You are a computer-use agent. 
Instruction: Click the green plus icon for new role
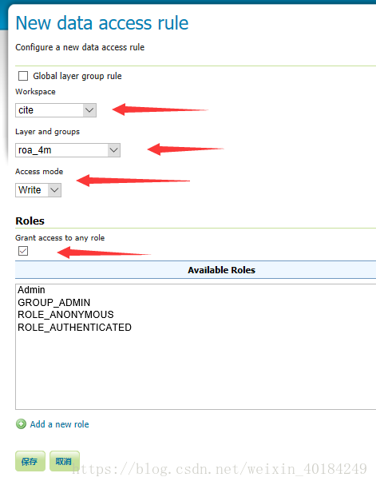pyautogui.click(x=21, y=424)
